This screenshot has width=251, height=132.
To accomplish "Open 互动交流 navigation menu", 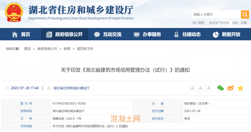I will tap(108, 34).
